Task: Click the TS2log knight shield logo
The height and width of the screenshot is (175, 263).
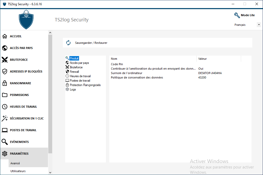Action: pos(26,20)
